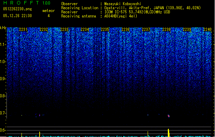
Task: Click the 'Observer' label
Action: (69, 4)
